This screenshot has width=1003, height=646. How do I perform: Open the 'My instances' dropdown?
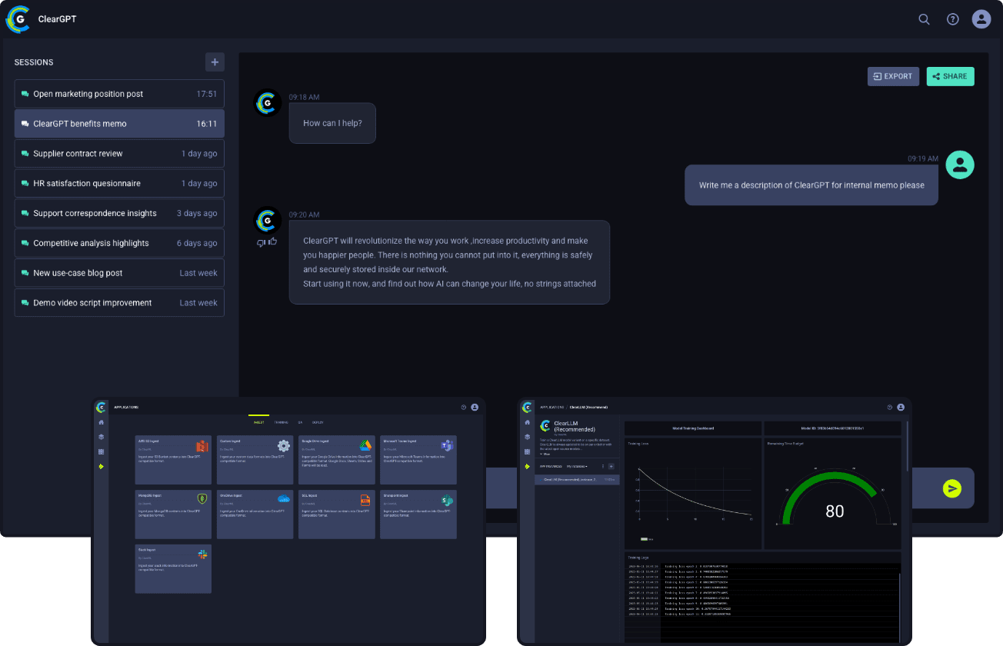click(x=577, y=466)
